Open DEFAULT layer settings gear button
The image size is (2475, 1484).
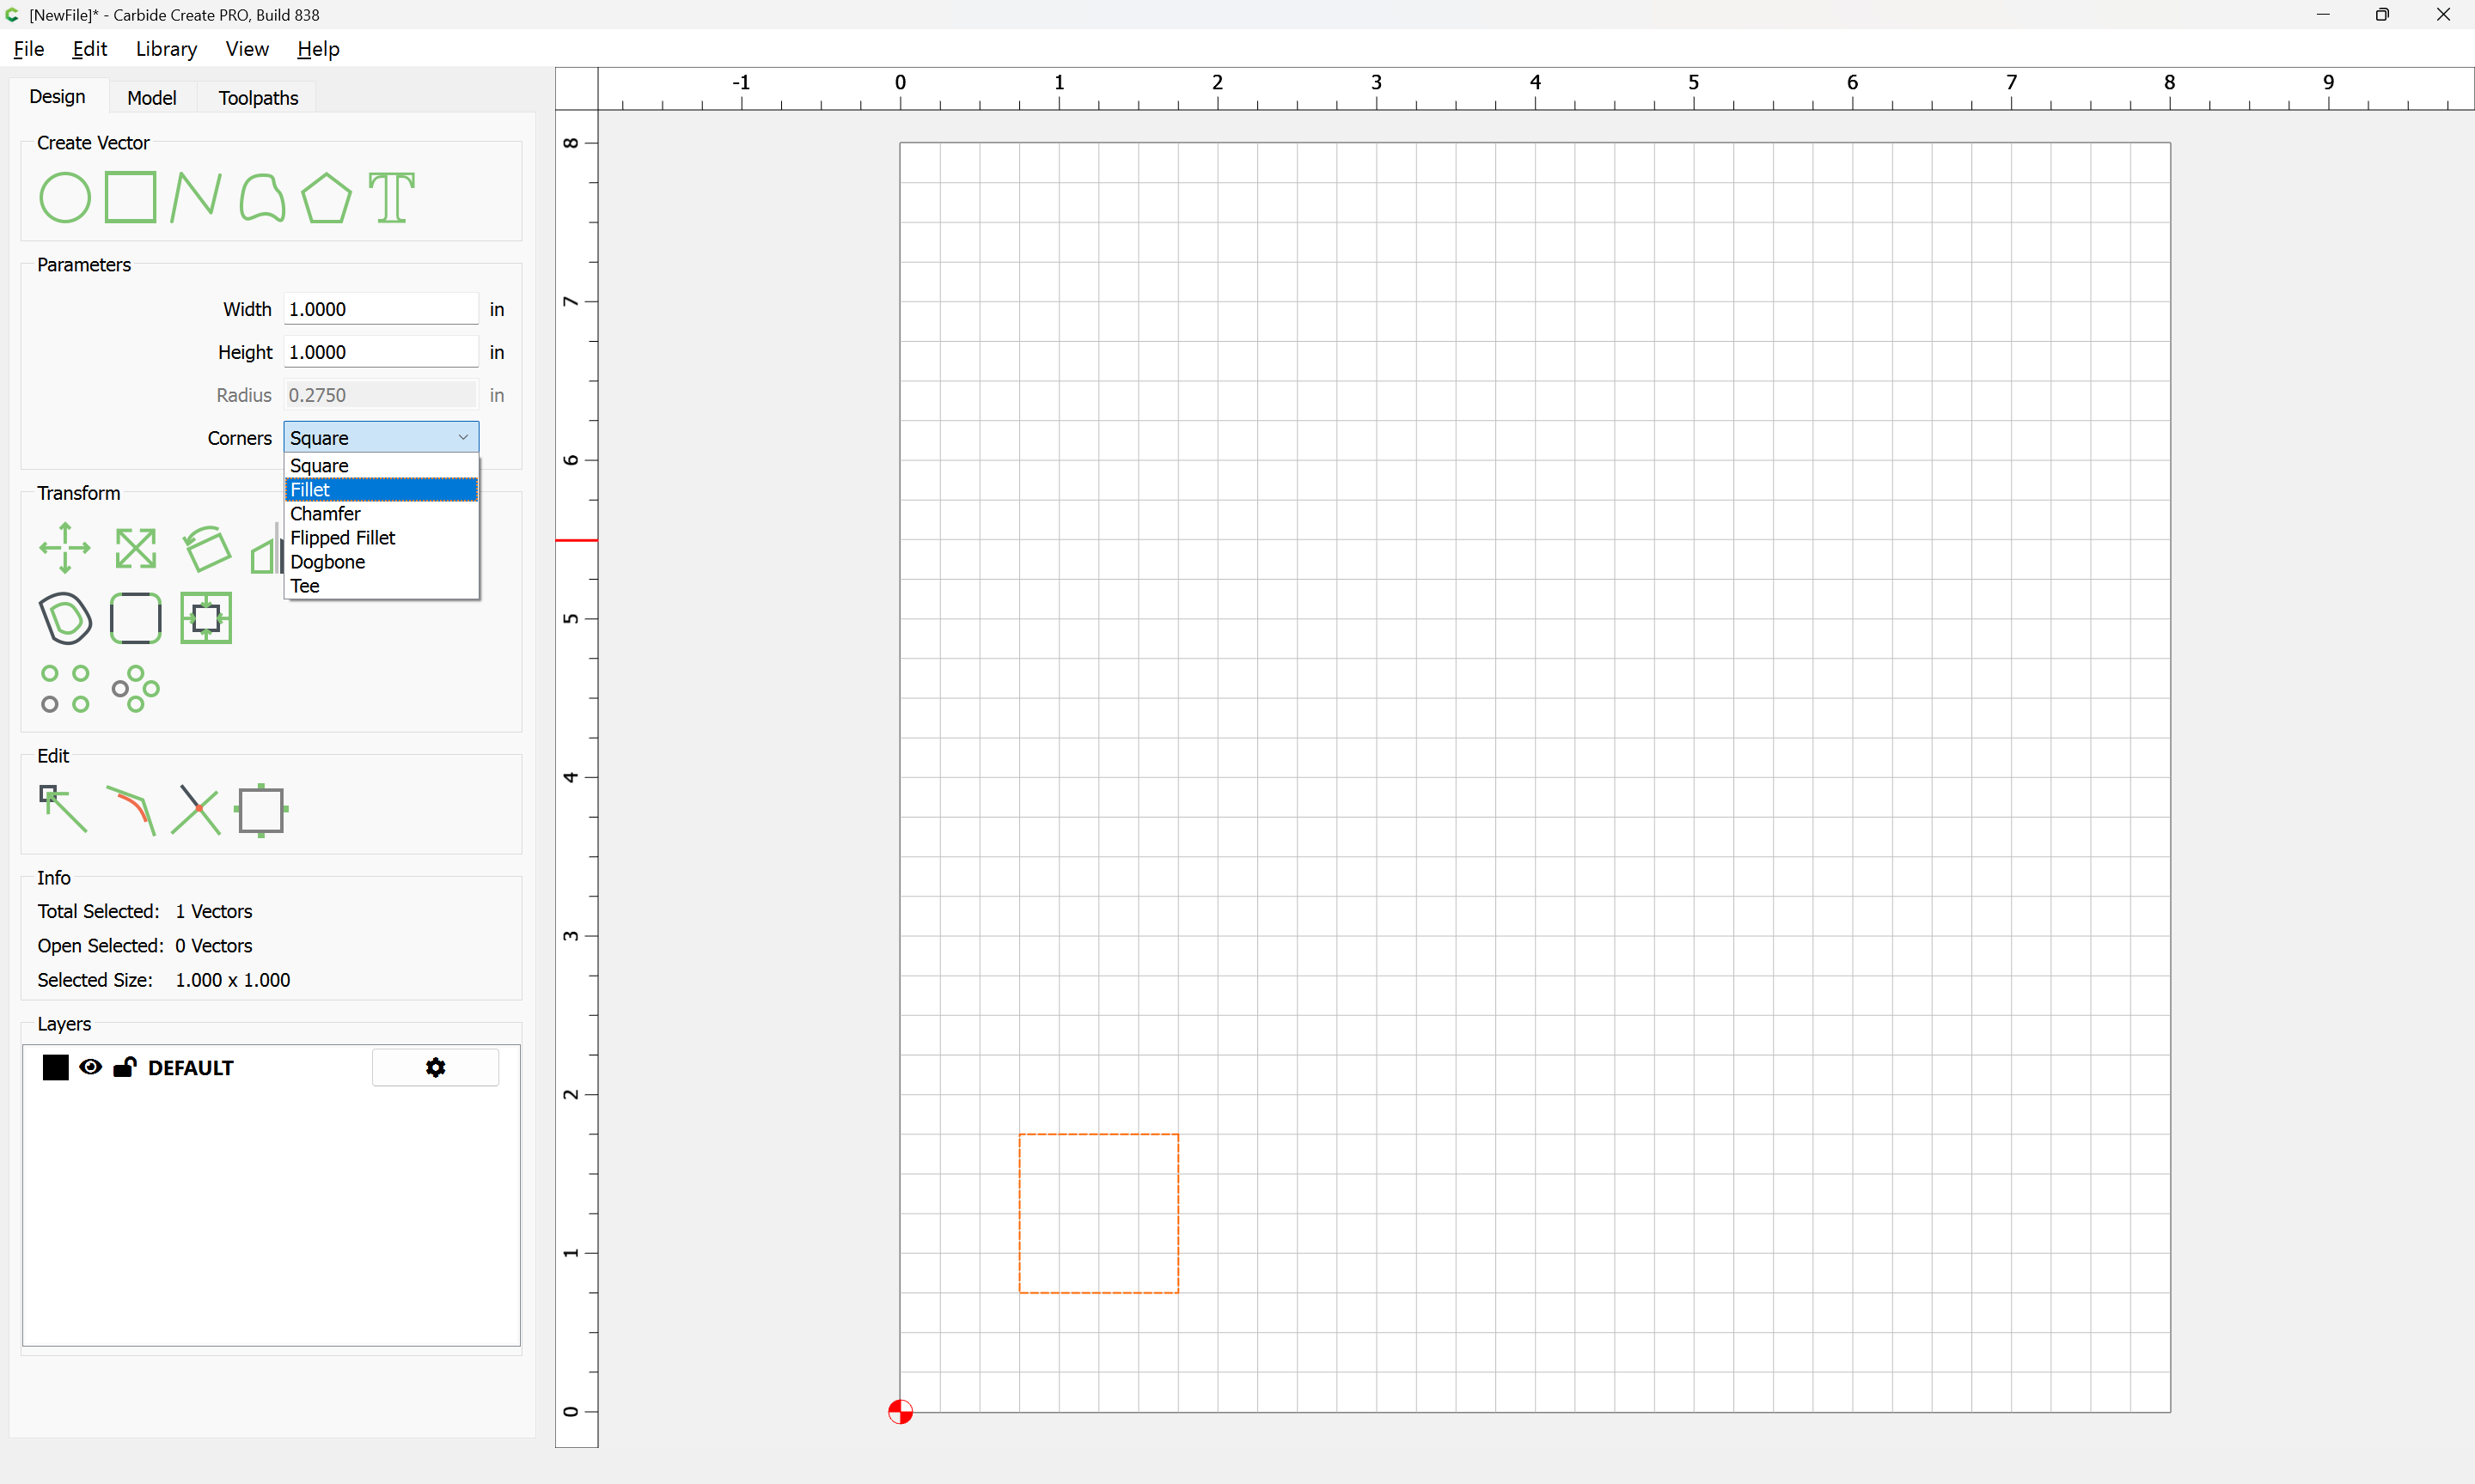pyautogui.click(x=435, y=1067)
